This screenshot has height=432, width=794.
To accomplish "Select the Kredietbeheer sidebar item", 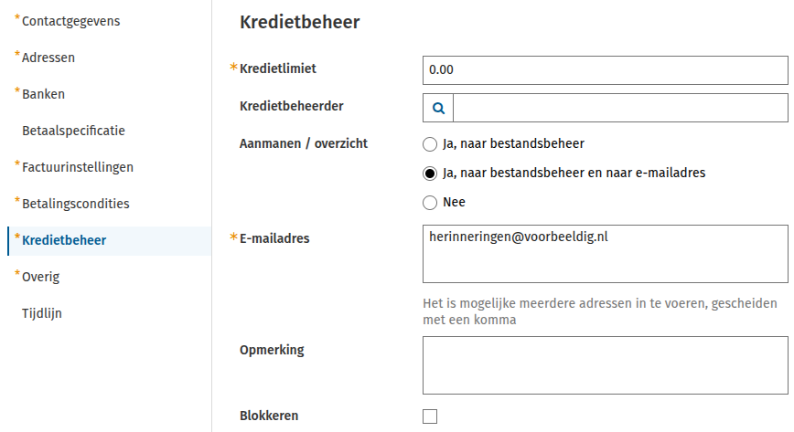I will [x=110, y=241].
